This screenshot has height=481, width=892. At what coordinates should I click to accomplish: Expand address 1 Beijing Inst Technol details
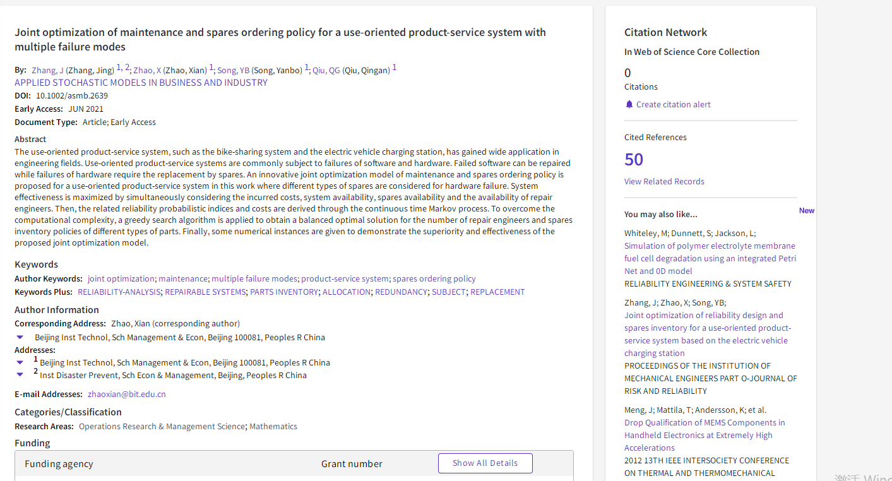click(x=20, y=363)
